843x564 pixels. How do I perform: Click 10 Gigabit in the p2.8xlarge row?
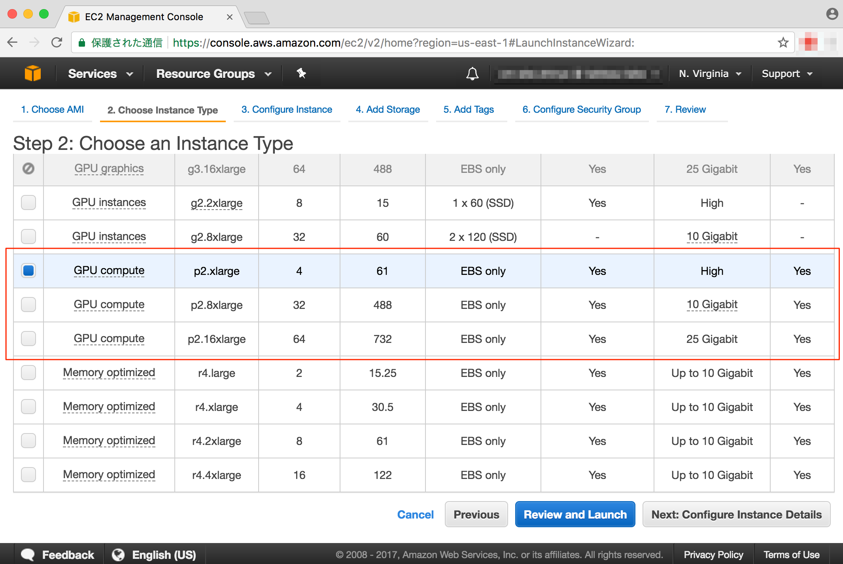[x=712, y=305]
